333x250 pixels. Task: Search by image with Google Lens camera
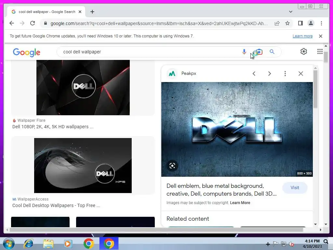coord(259,52)
